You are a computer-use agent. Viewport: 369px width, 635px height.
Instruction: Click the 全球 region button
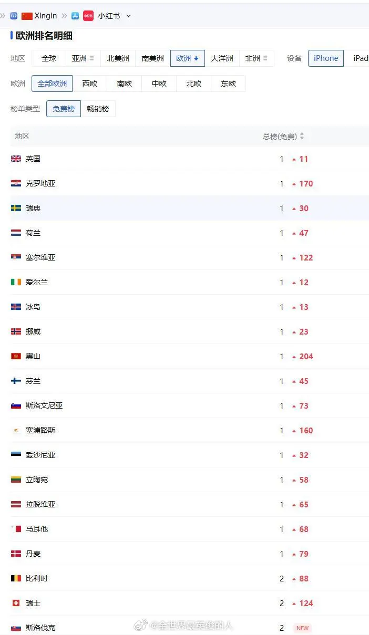coord(49,58)
